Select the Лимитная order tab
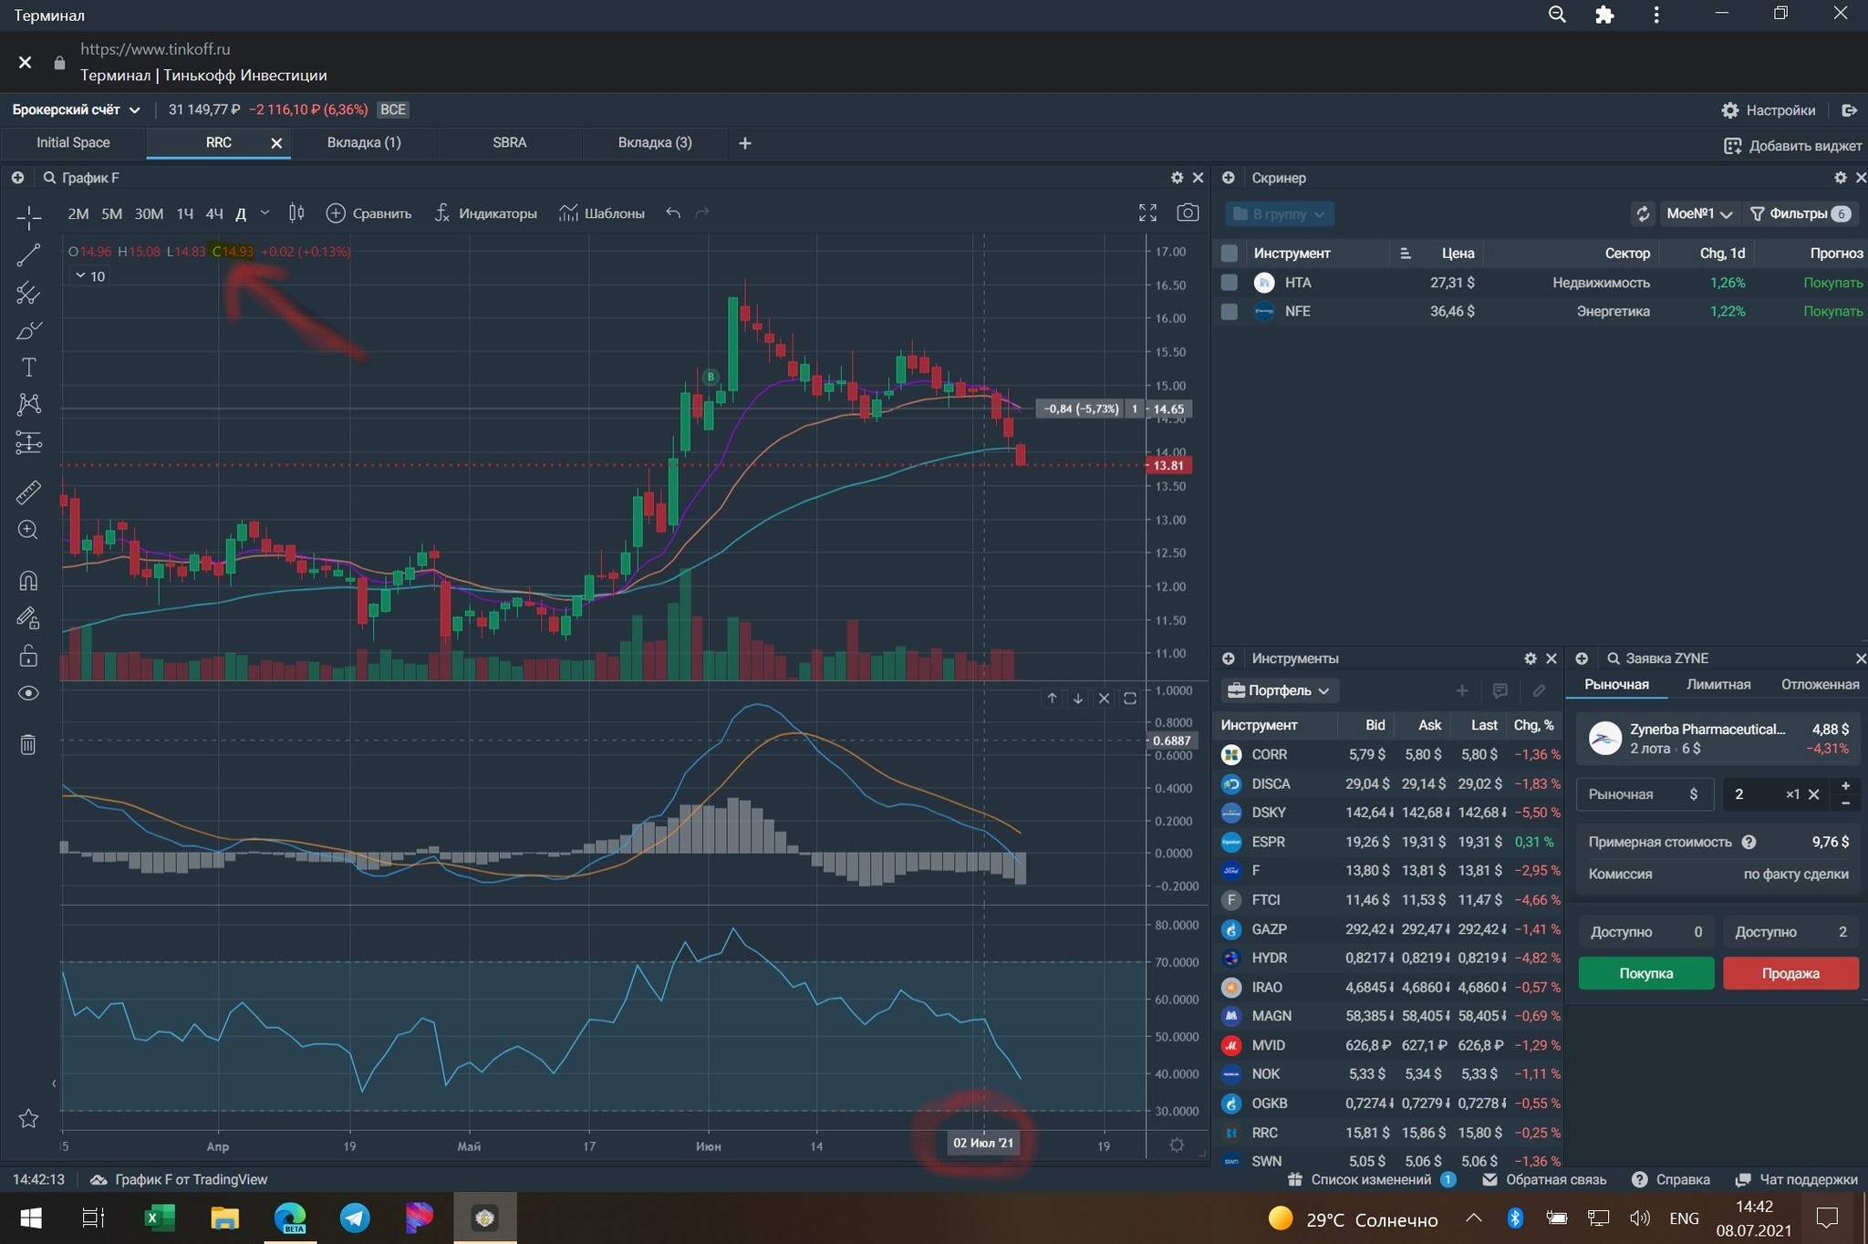Image resolution: width=1868 pixels, height=1244 pixels. pyautogui.click(x=1718, y=684)
